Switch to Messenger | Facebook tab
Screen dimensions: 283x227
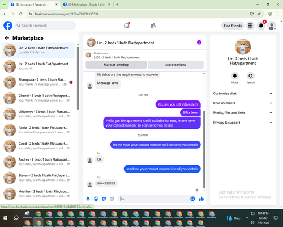tap(34, 5)
